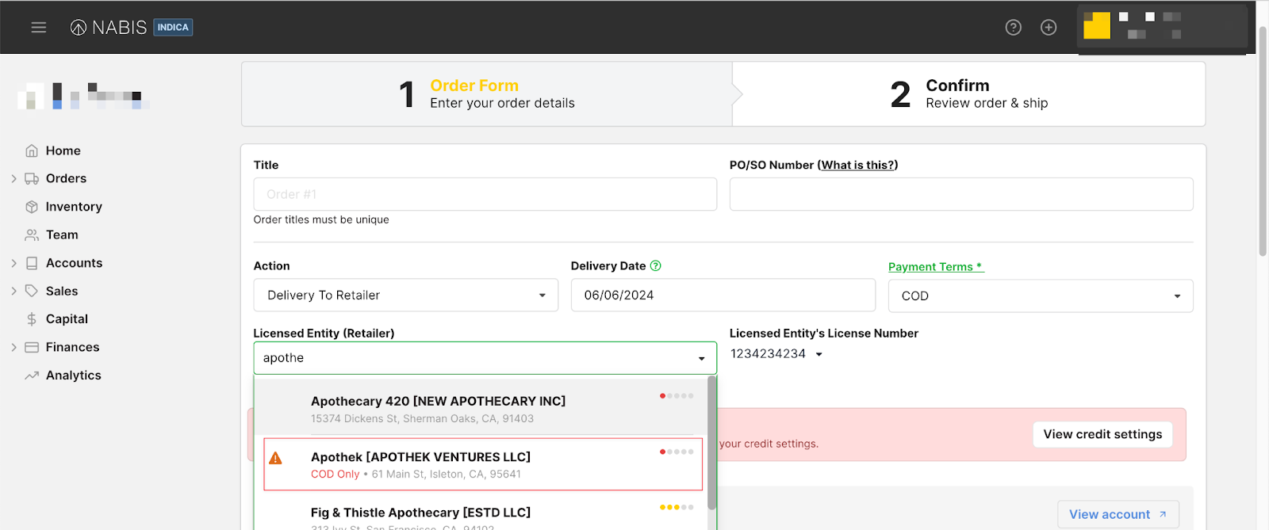
Task: Click the Capital dollar sign icon
Action: click(32, 319)
